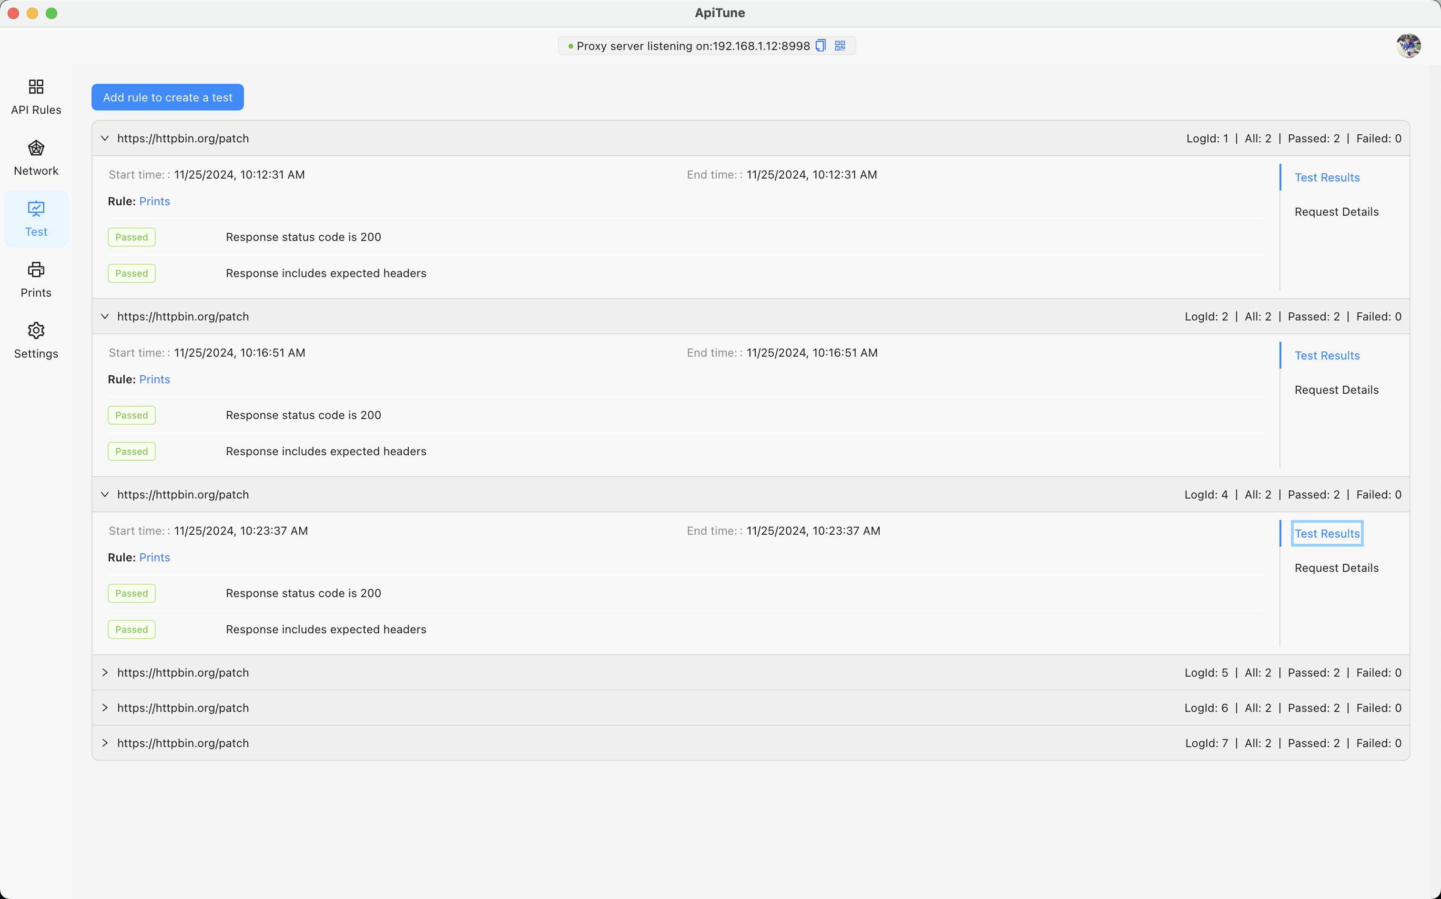Image resolution: width=1441 pixels, height=899 pixels.
Task: Collapse the first LogId 1 test entry
Action: point(105,138)
